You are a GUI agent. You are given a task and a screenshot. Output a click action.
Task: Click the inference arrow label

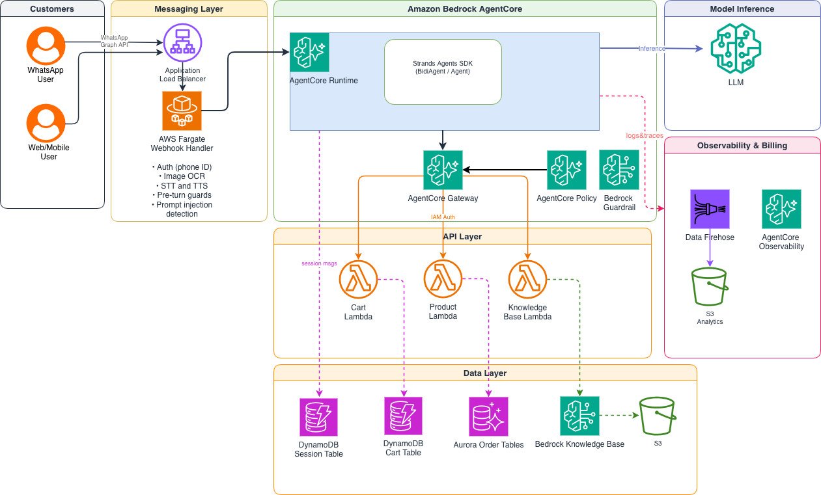click(x=652, y=48)
